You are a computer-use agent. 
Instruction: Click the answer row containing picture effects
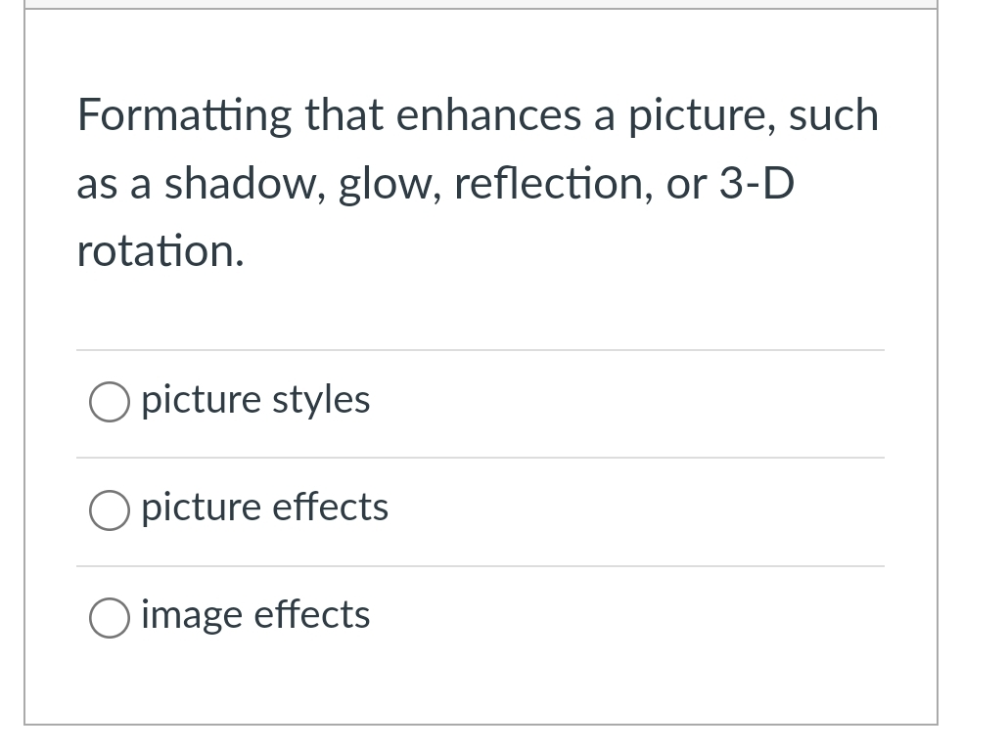point(480,509)
